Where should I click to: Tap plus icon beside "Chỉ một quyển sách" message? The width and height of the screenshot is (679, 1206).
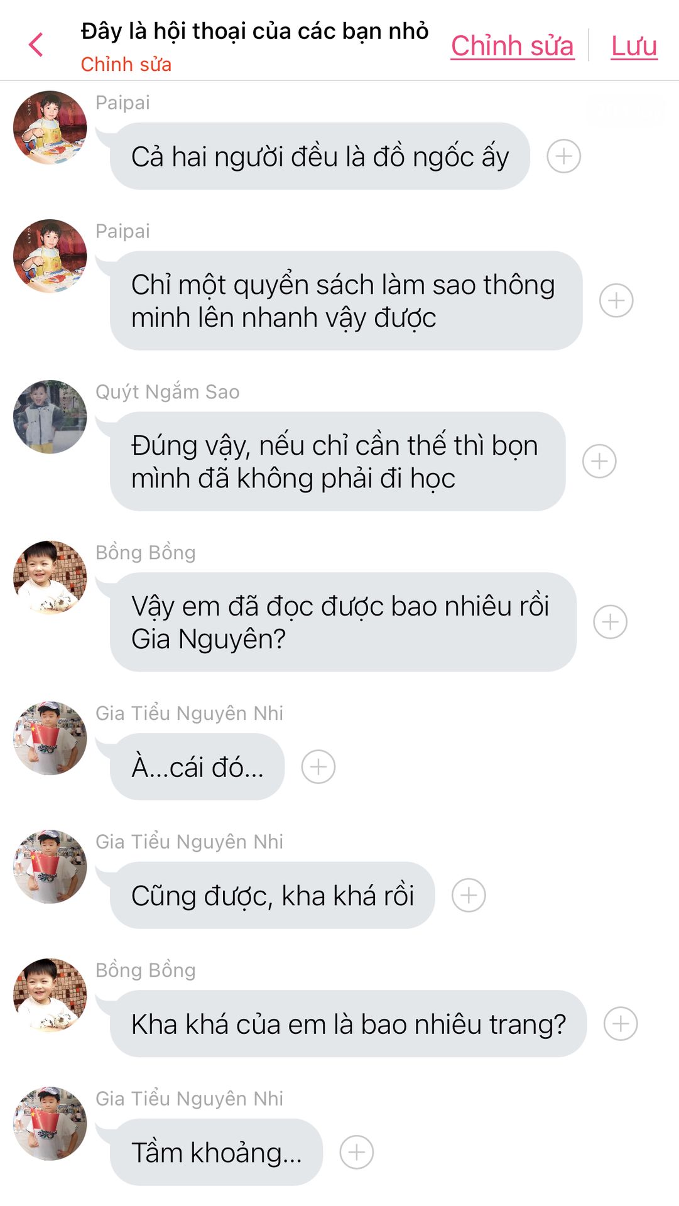[616, 300]
